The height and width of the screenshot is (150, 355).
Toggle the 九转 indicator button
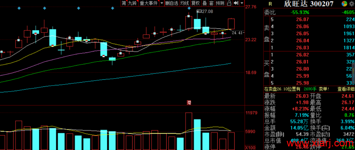(132, 3)
